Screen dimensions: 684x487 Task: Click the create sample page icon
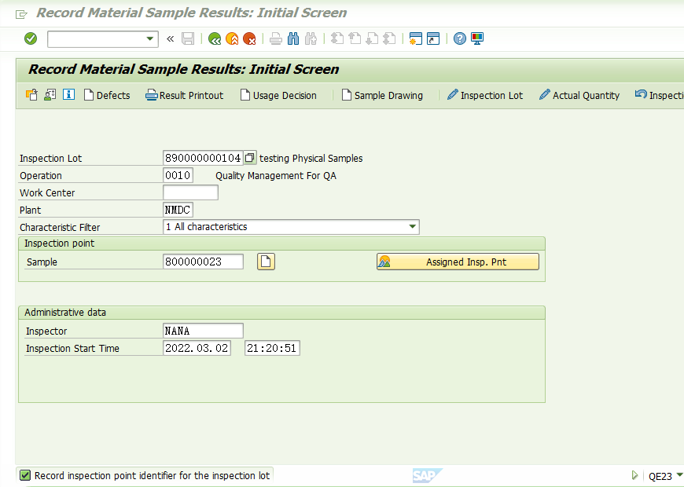coord(266,262)
